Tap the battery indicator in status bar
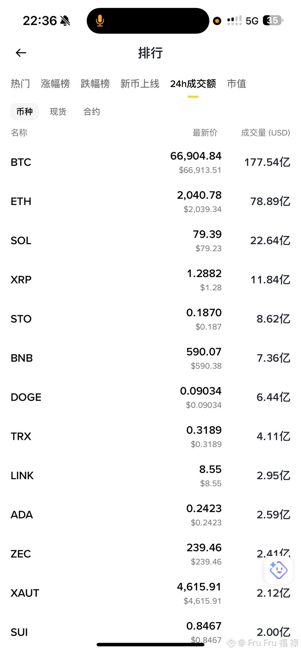Viewport: 301px width, 652px height. (273, 21)
